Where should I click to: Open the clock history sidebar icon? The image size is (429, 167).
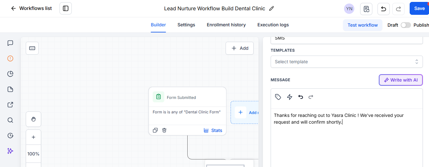[x=10, y=136]
